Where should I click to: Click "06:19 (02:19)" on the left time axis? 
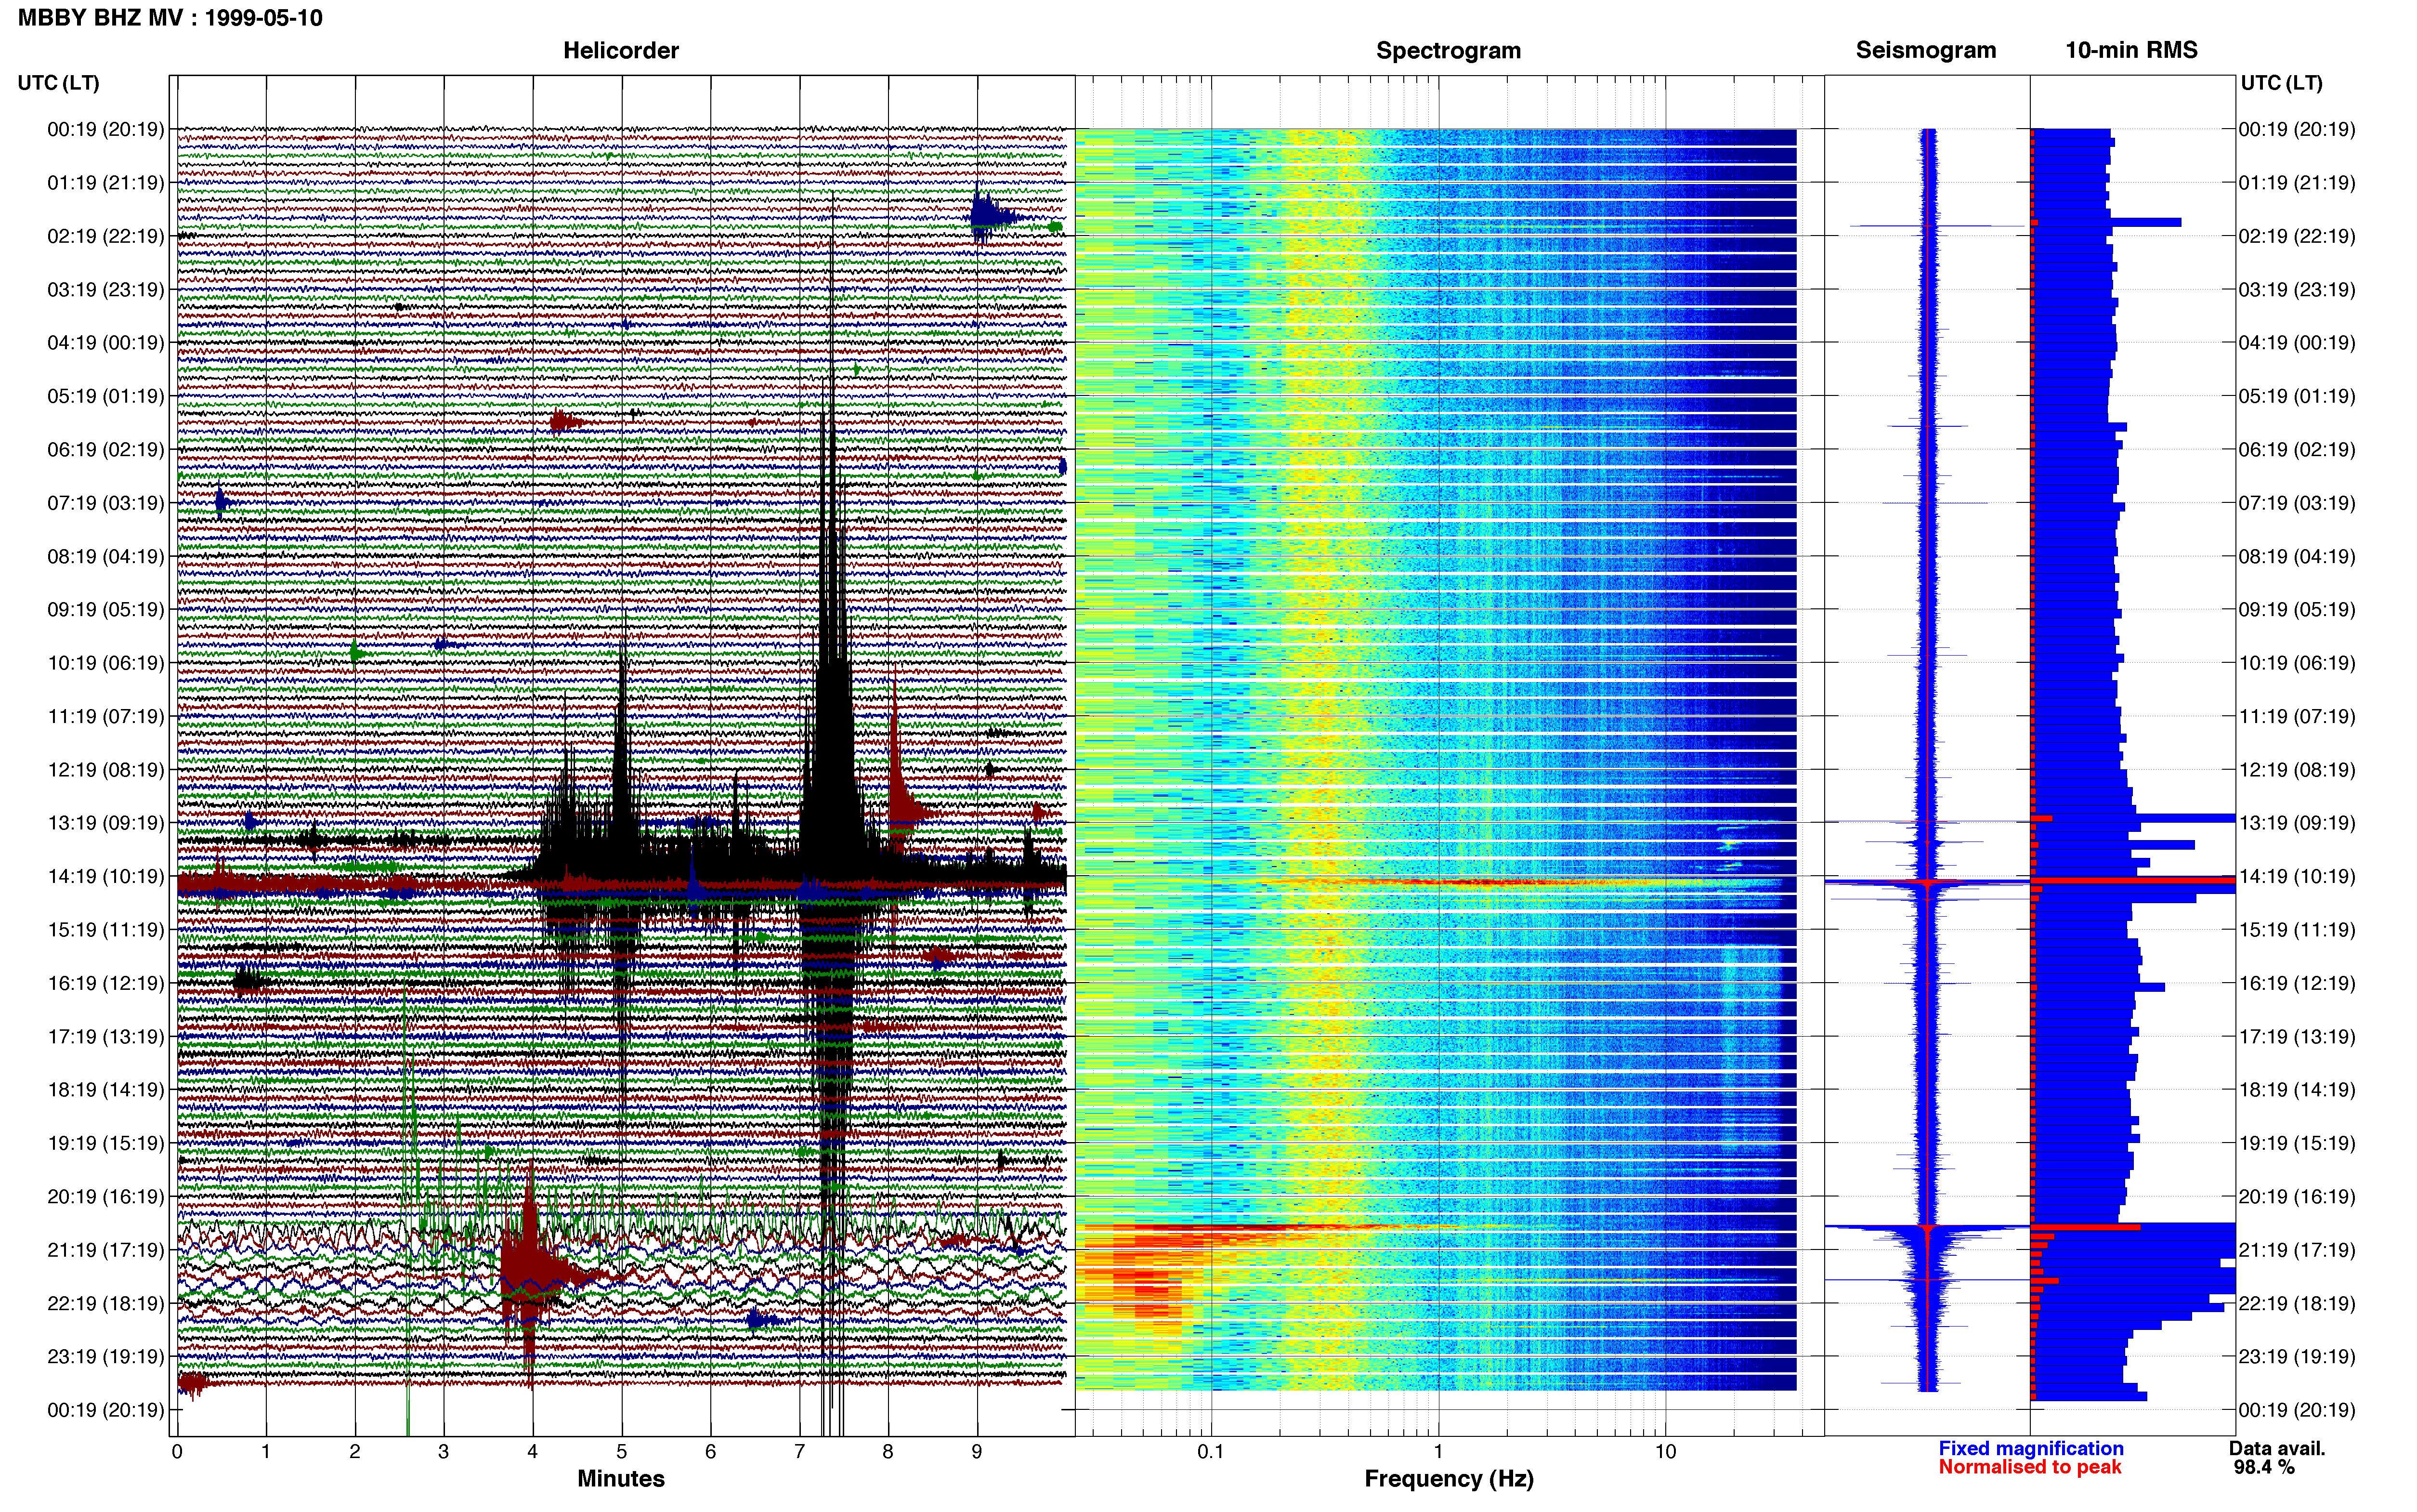[106, 450]
